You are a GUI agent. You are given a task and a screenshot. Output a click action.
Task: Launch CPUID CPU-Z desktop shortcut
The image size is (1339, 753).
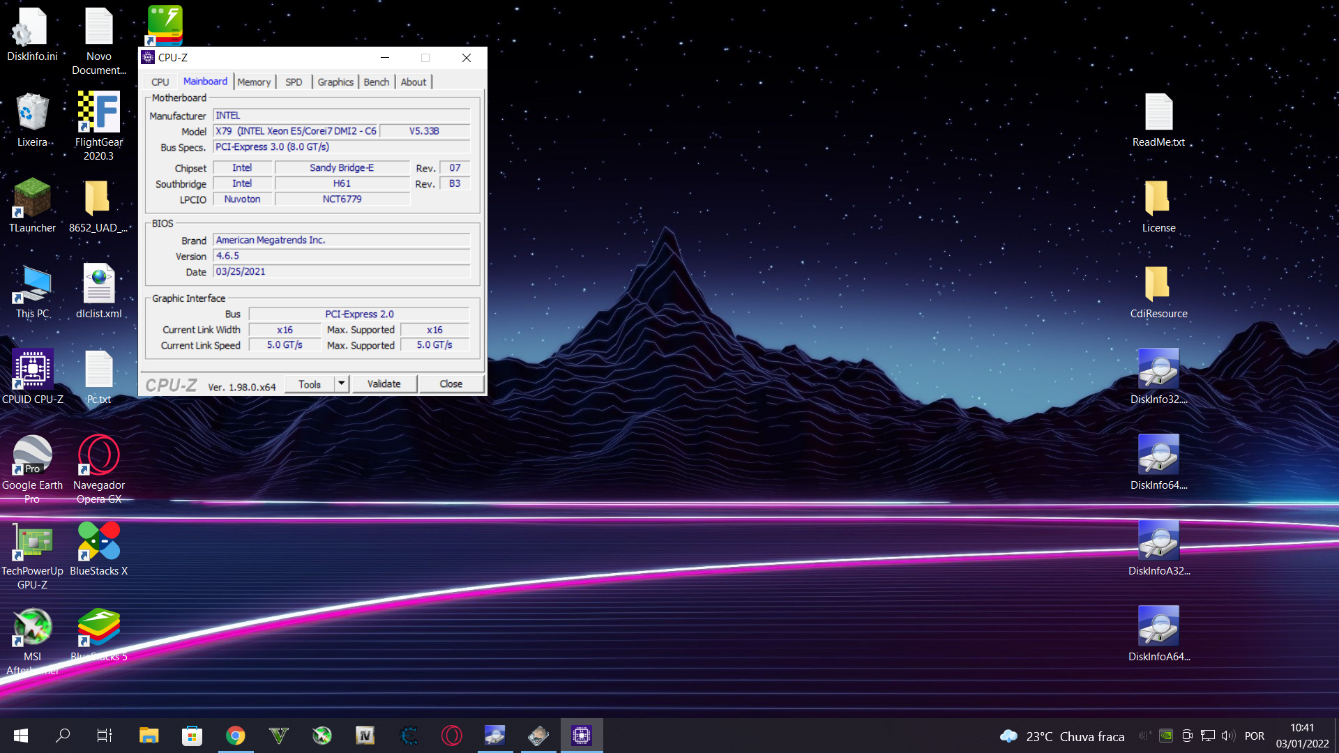[x=32, y=377]
